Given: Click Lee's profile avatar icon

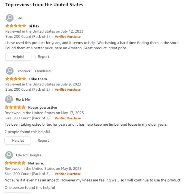Looking at the screenshot, I should tap(10, 18).
